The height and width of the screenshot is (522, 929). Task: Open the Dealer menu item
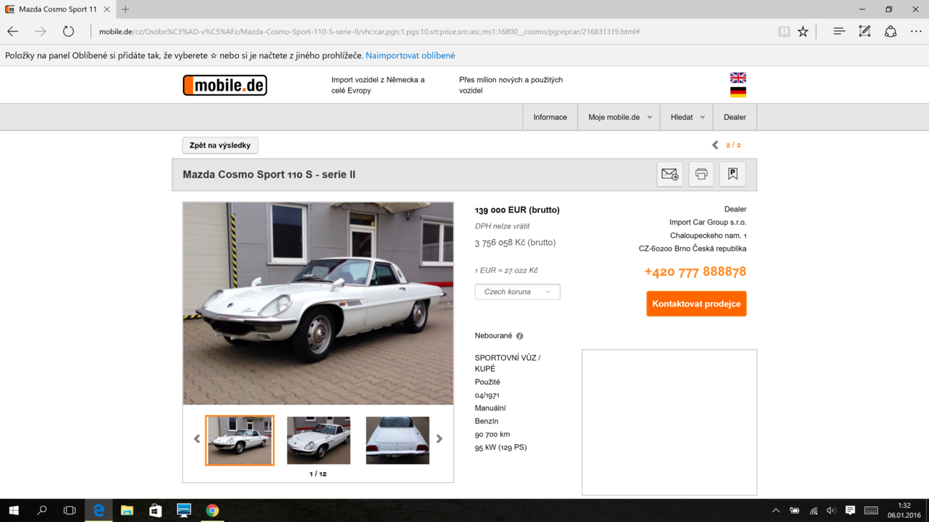[735, 117]
